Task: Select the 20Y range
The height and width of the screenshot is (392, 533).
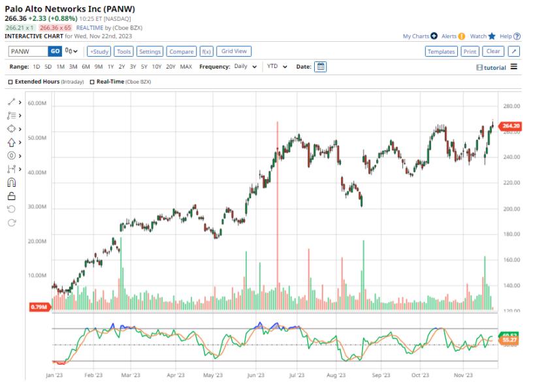Action: (170, 67)
